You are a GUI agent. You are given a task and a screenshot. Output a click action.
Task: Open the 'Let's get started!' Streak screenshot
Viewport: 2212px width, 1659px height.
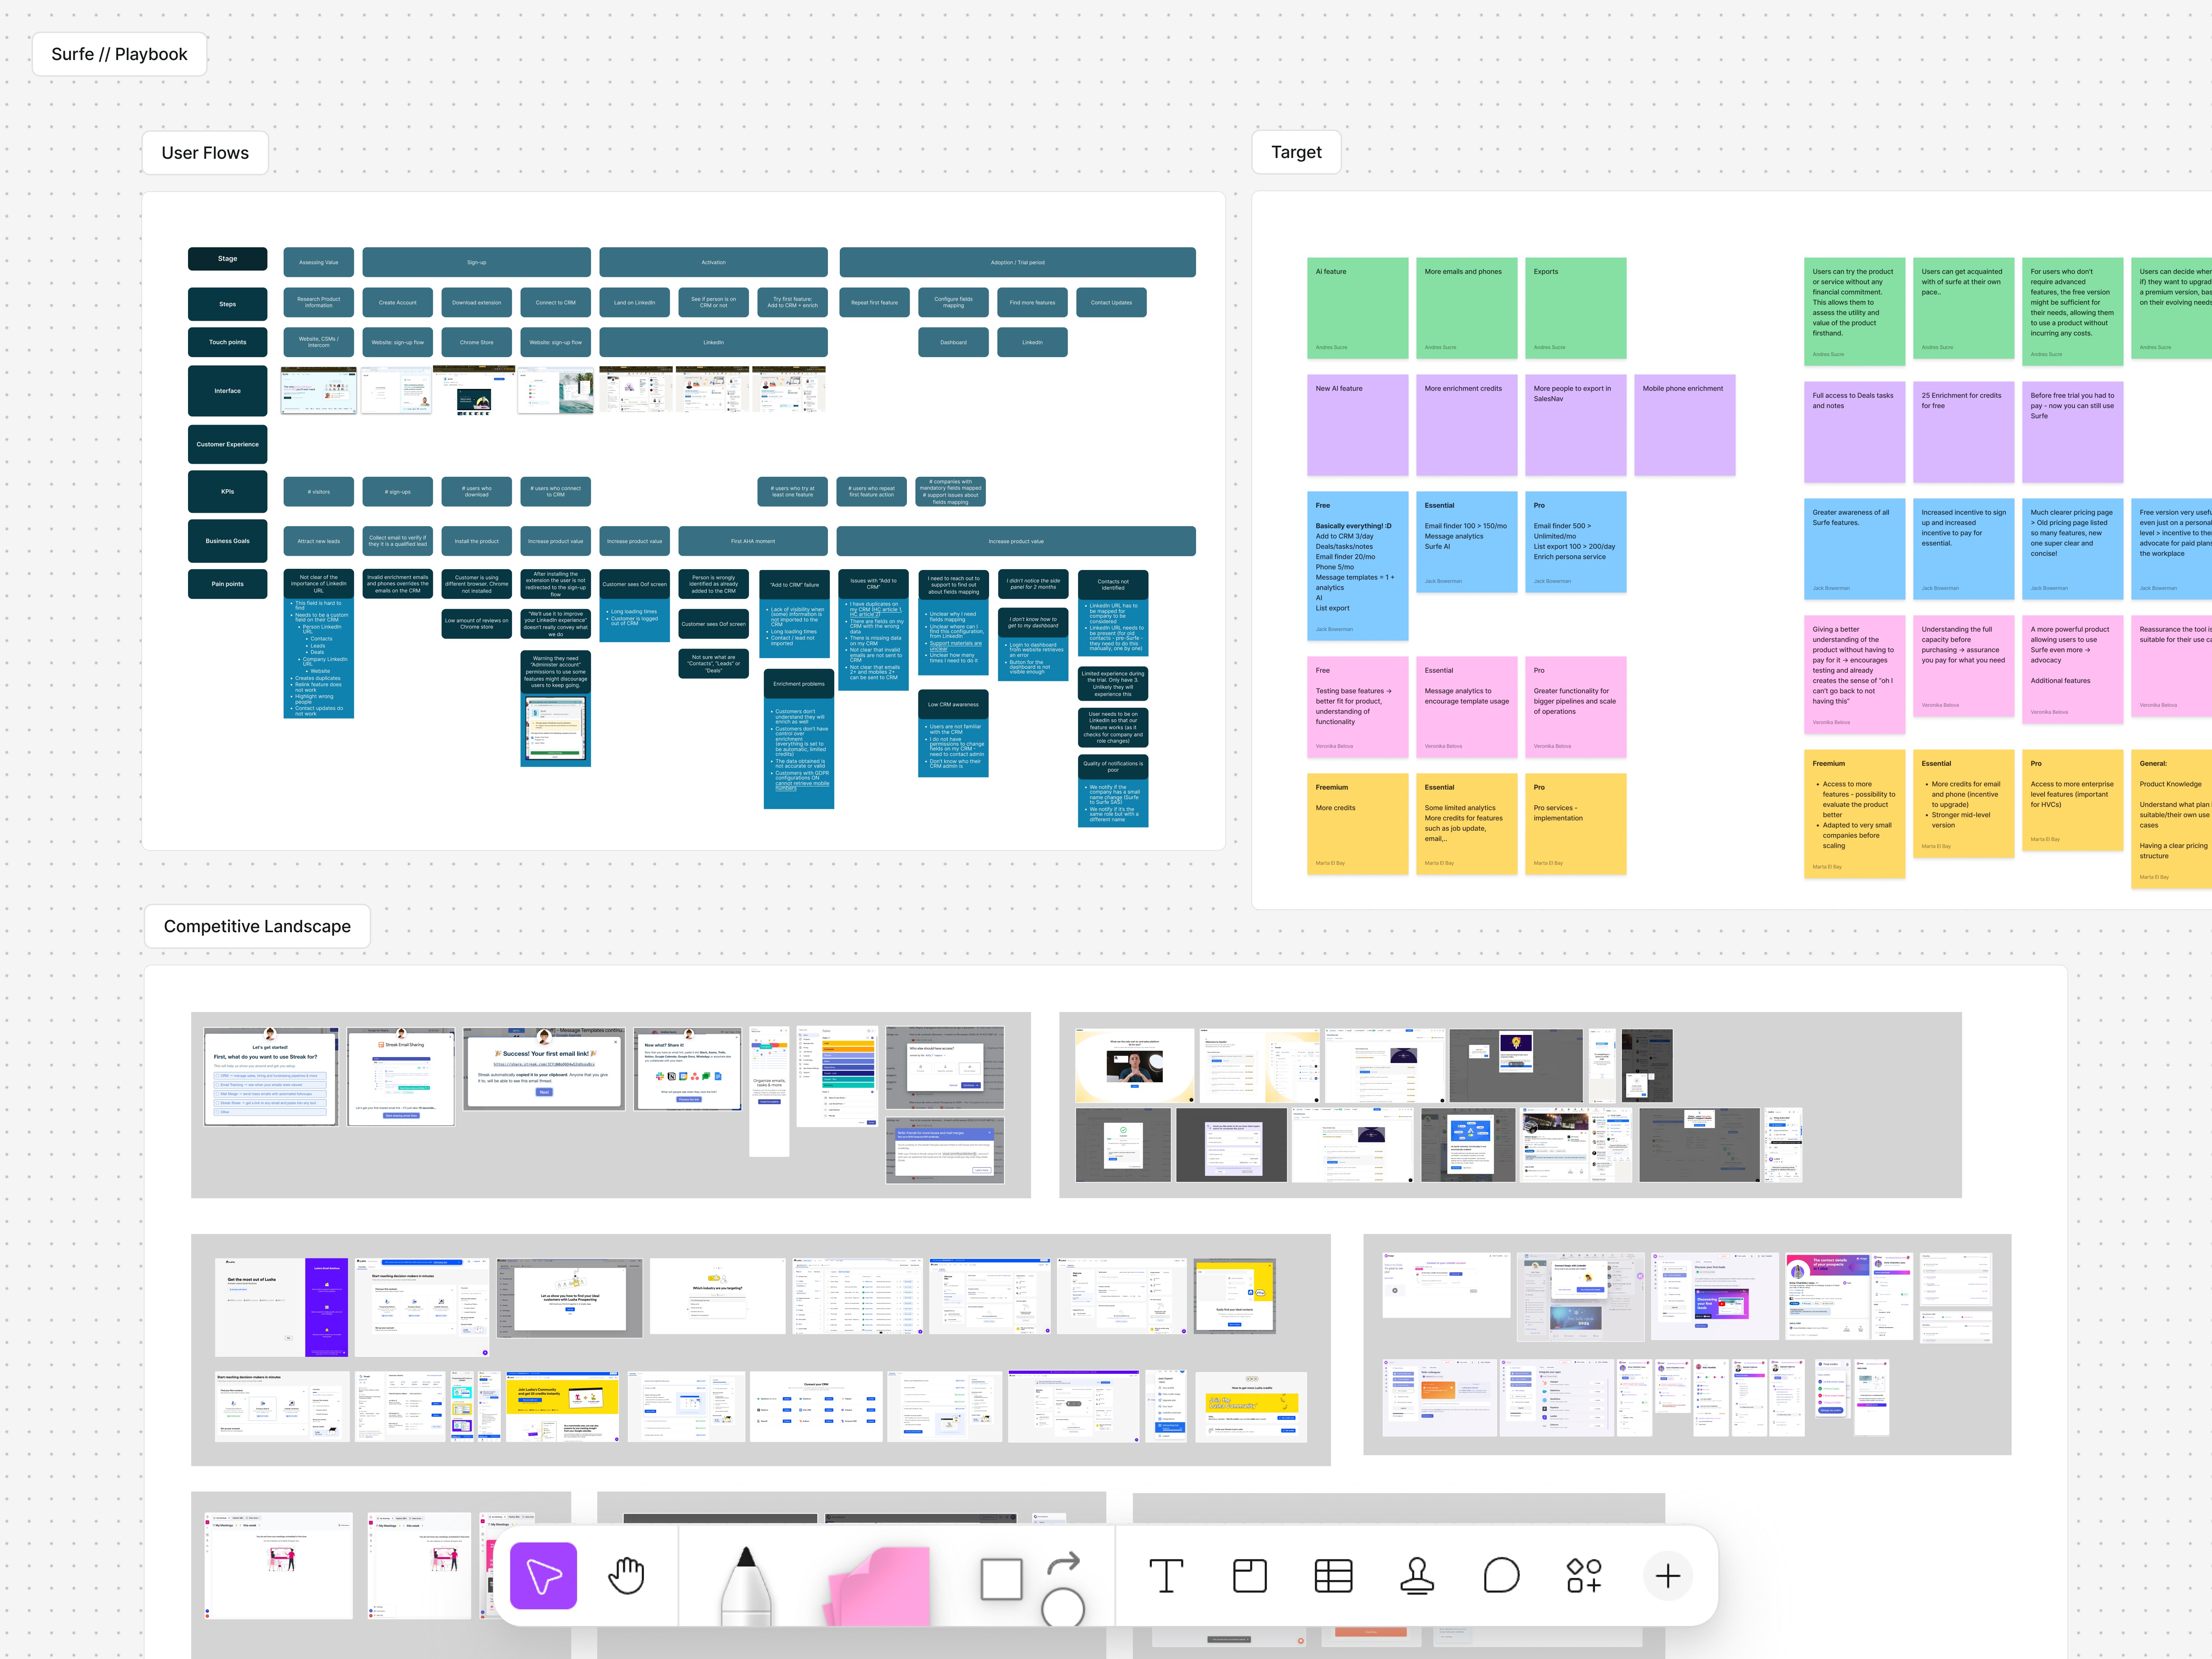[271, 1077]
